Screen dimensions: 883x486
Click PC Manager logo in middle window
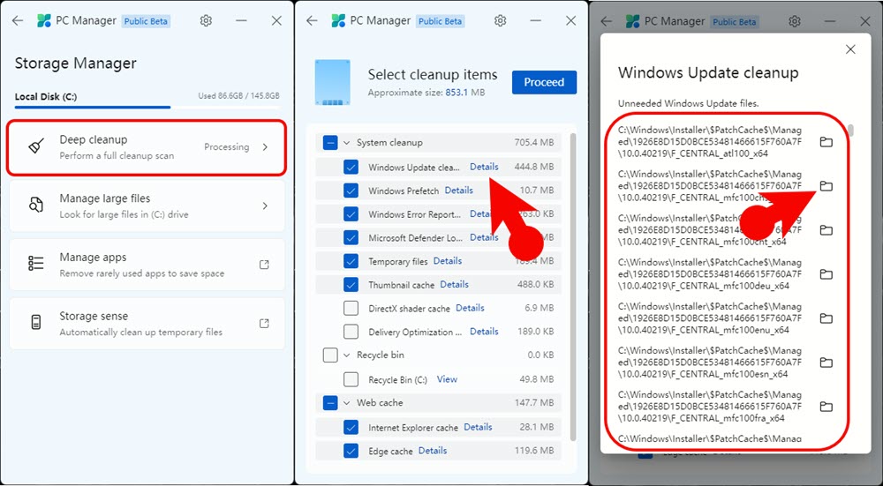[338, 21]
